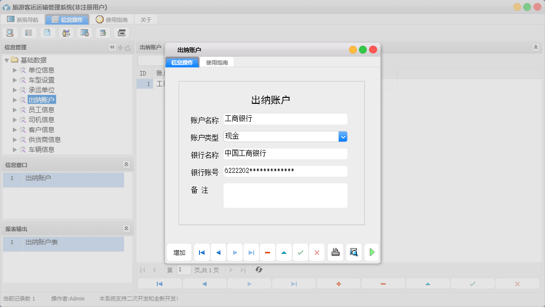Select the search/preview icon on main toolbar
Screen dimensions: 545x307
tap(10, 32)
